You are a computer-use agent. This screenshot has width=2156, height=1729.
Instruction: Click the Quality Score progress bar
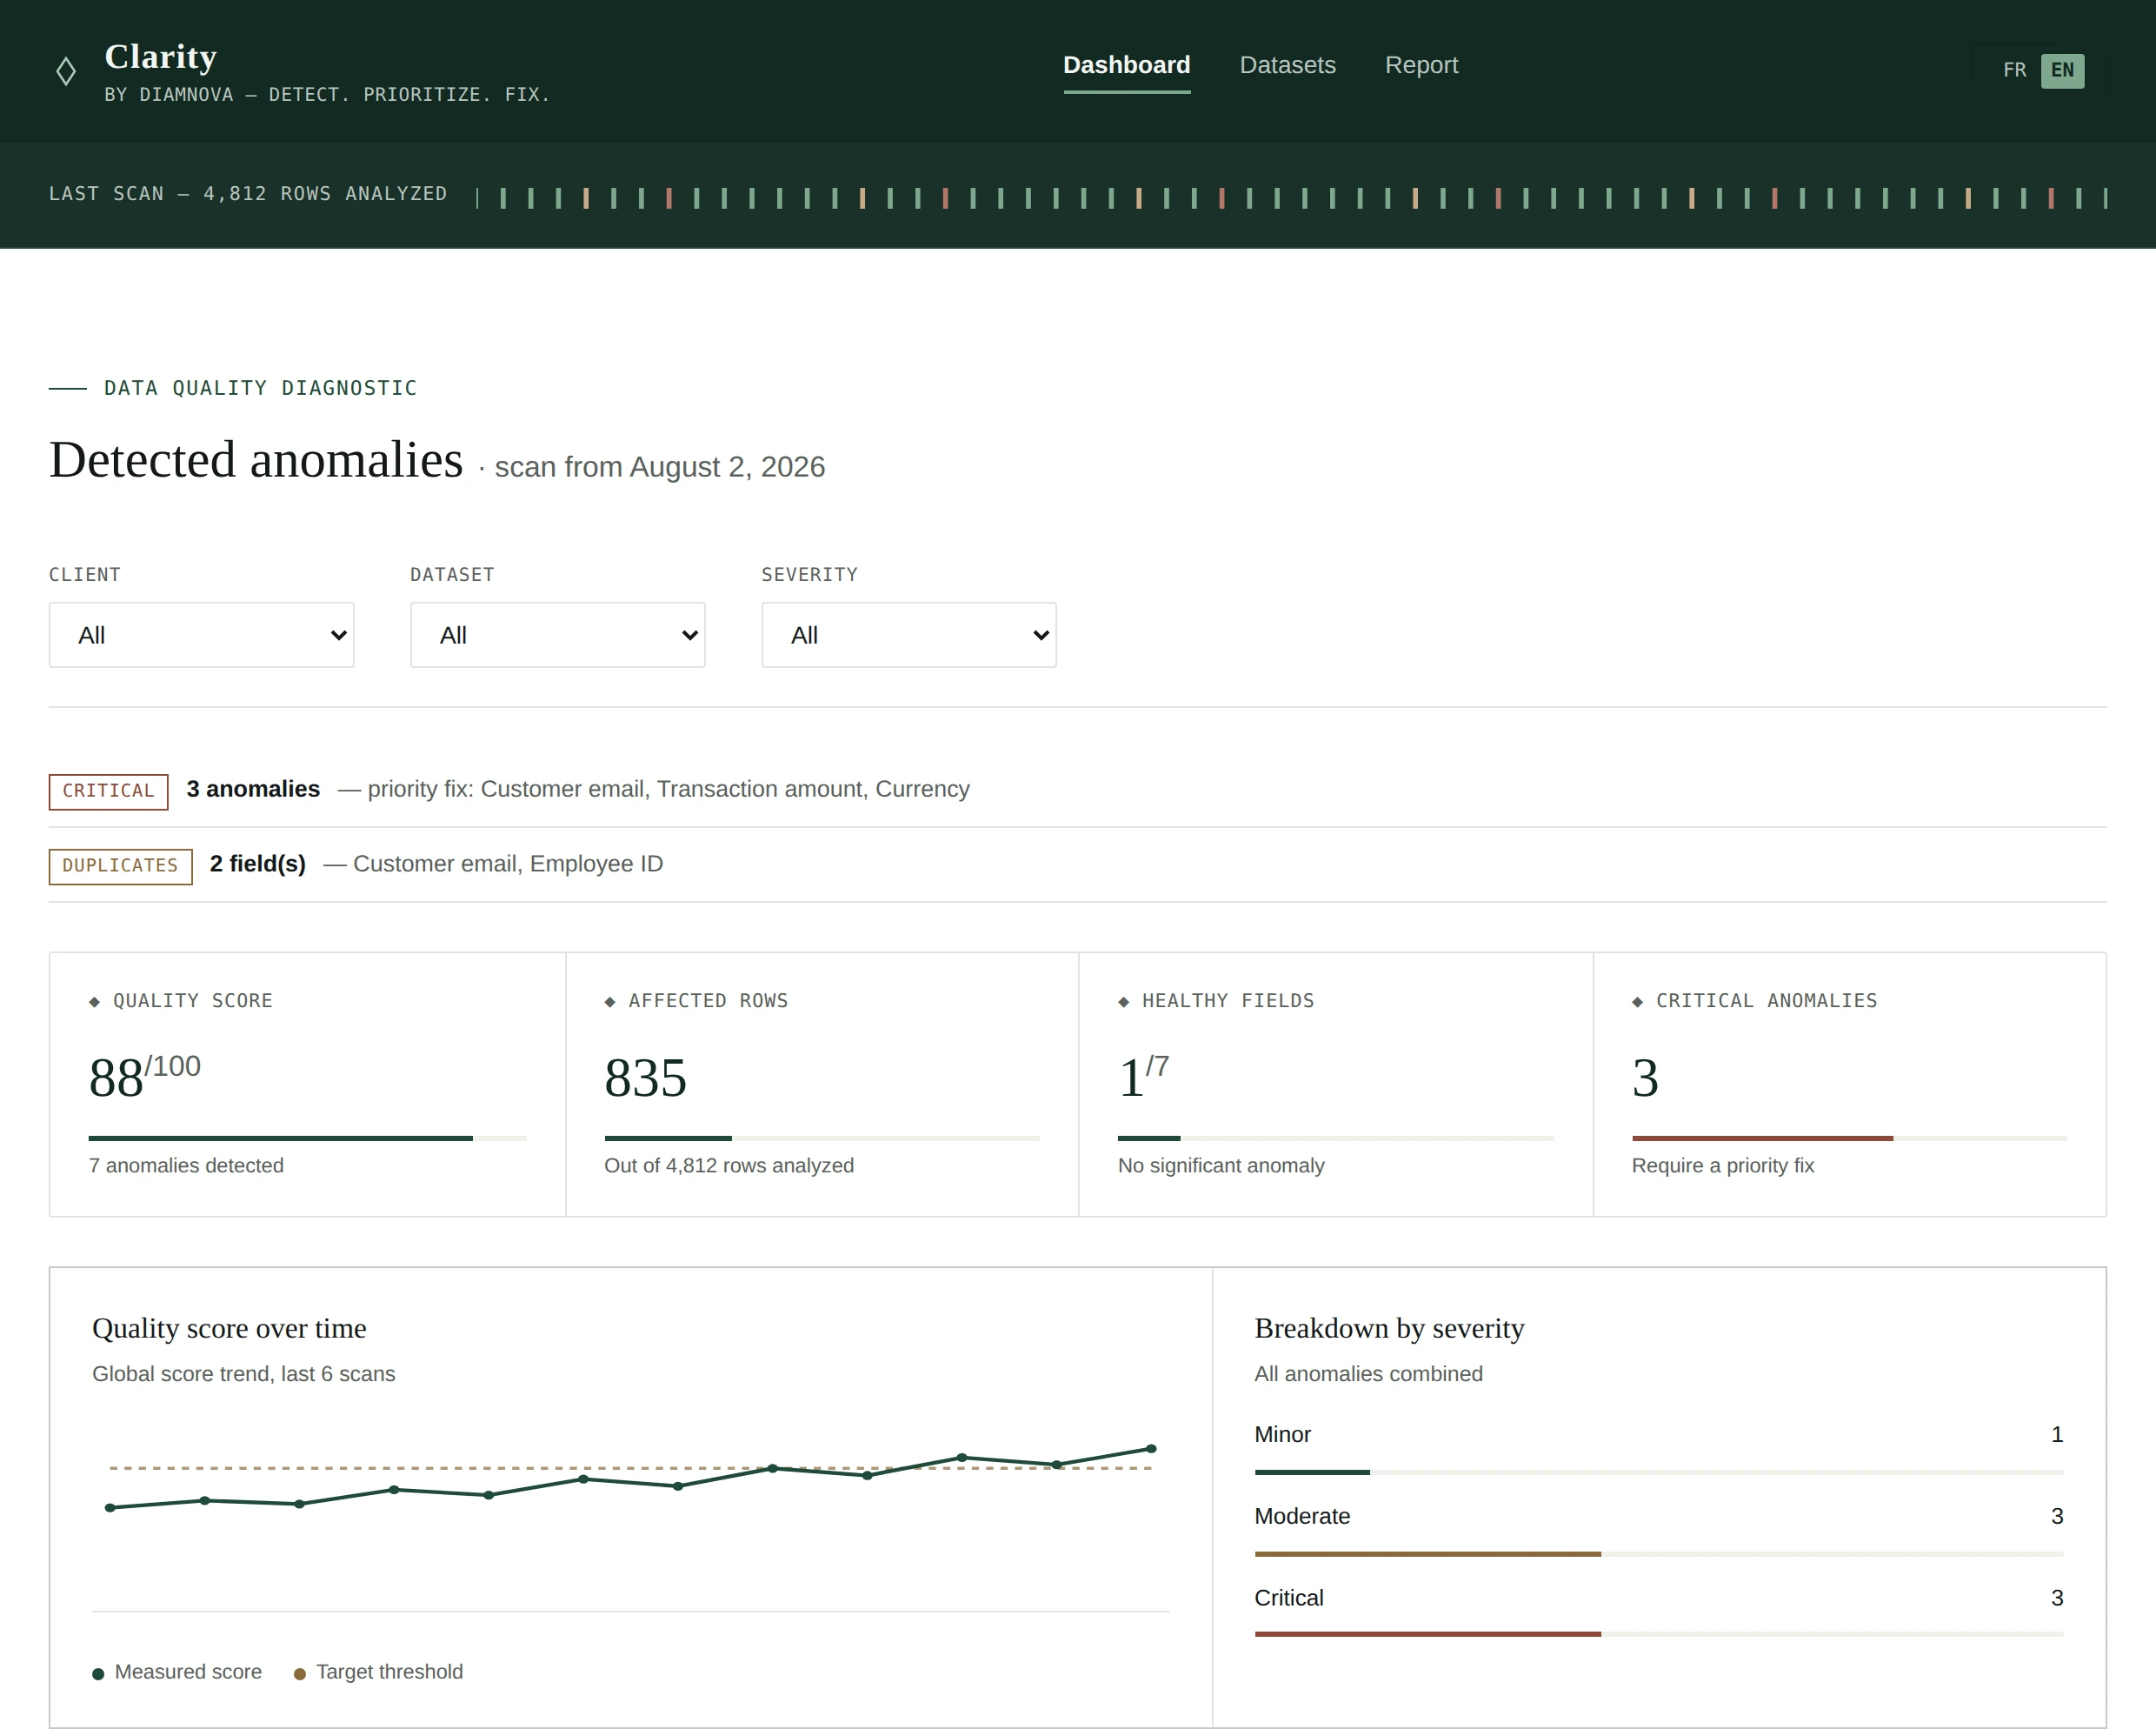[x=307, y=1138]
